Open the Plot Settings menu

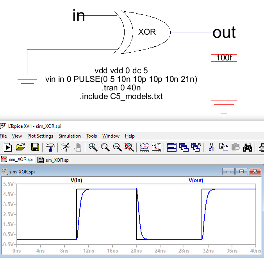(40, 136)
